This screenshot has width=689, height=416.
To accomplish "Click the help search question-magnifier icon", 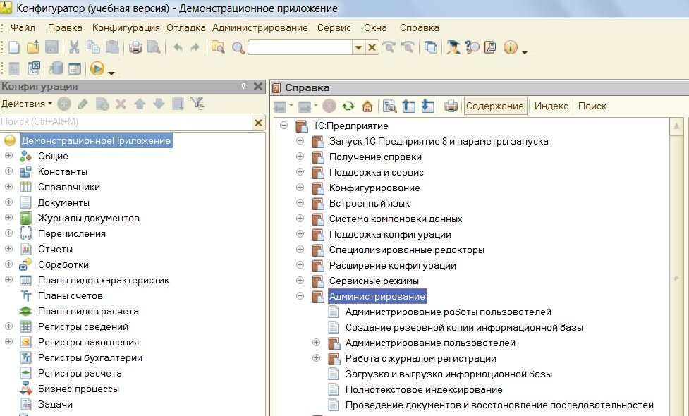I will tap(472, 47).
